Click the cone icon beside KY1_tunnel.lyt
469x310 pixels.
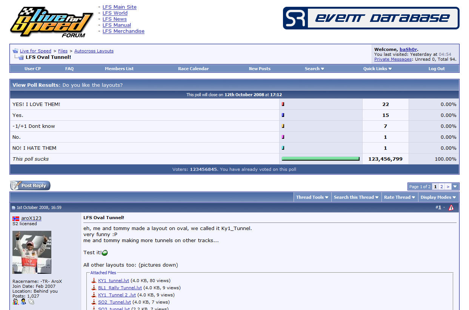coord(94,281)
